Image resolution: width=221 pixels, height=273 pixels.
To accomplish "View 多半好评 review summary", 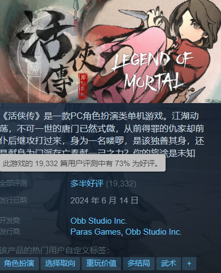I will (x=87, y=184).
